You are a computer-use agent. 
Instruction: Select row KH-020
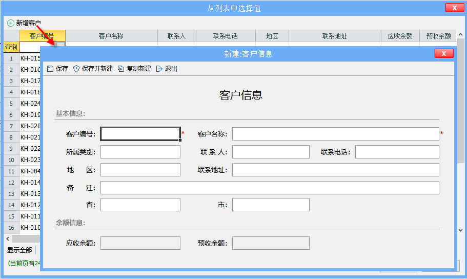click(x=30, y=126)
